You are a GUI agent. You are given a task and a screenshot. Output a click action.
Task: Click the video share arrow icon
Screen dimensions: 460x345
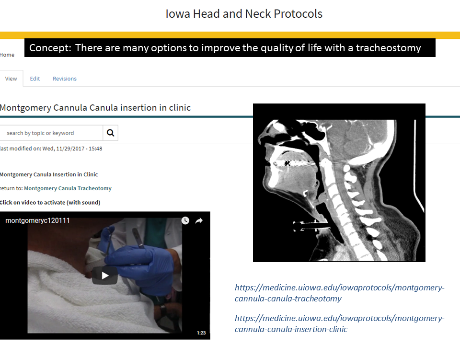pyautogui.click(x=199, y=220)
